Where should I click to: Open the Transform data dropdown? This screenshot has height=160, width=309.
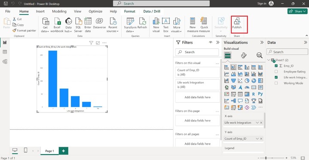coord(130,25)
